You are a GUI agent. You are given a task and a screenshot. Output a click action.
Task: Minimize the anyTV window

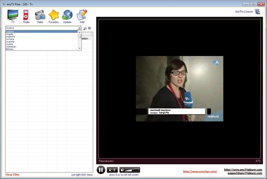246,4
